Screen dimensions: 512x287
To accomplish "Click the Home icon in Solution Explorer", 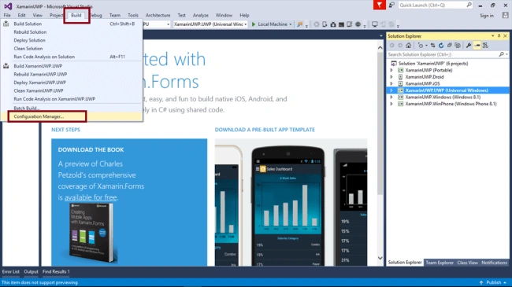I will pyautogui.click(x=409, y=46).
